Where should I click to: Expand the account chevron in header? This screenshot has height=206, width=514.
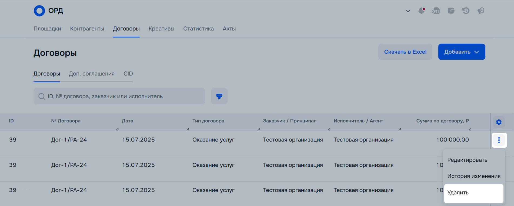click(x=408, y=11)
